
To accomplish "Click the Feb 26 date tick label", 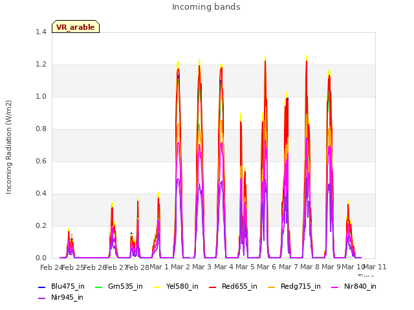I will point(94,267).
